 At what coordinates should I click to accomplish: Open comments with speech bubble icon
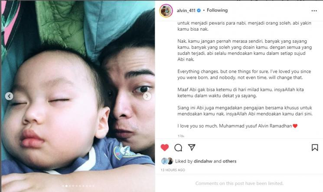point(178,147)
